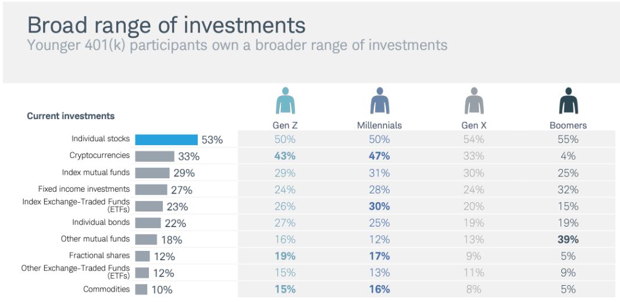Click the Individual bonds row label

pyautogui.click(x=101, y=222)
